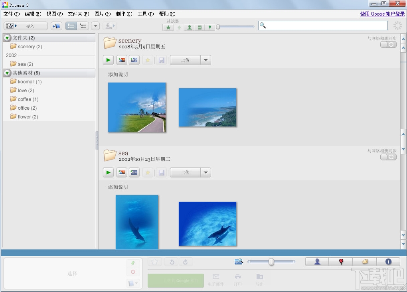Screen dimensions: 407x292
Task: Select the flower (2) folder
Action: pyautogui.click(x=24, y=117)
